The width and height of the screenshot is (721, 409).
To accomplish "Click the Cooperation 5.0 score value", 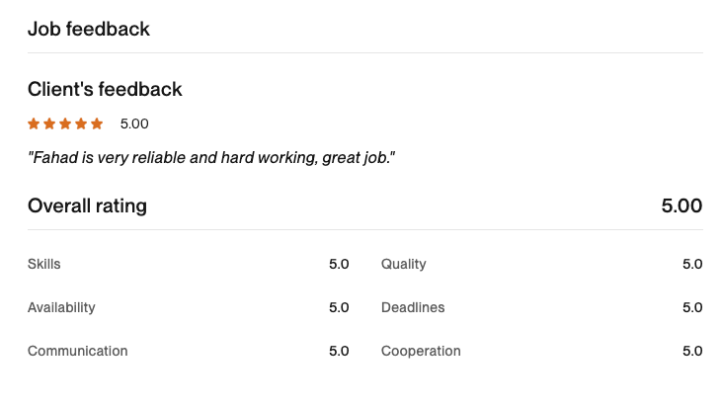I will click(x=692, y=351).
